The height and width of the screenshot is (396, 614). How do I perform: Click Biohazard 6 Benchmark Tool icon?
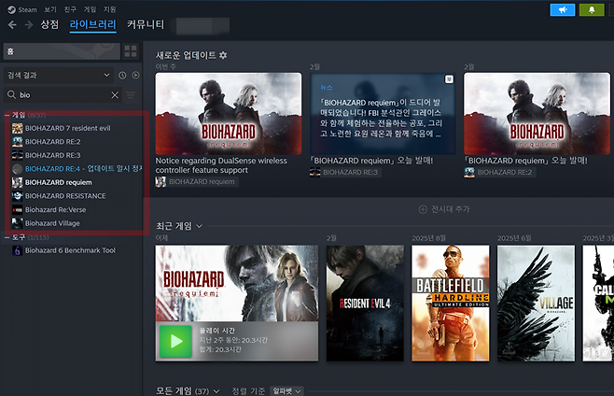[17, 250]
